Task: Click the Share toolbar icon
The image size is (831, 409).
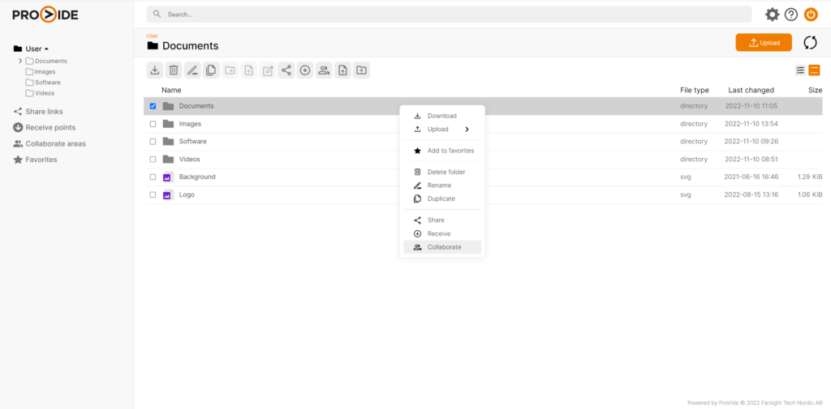Action: click(x=286, y=70)
